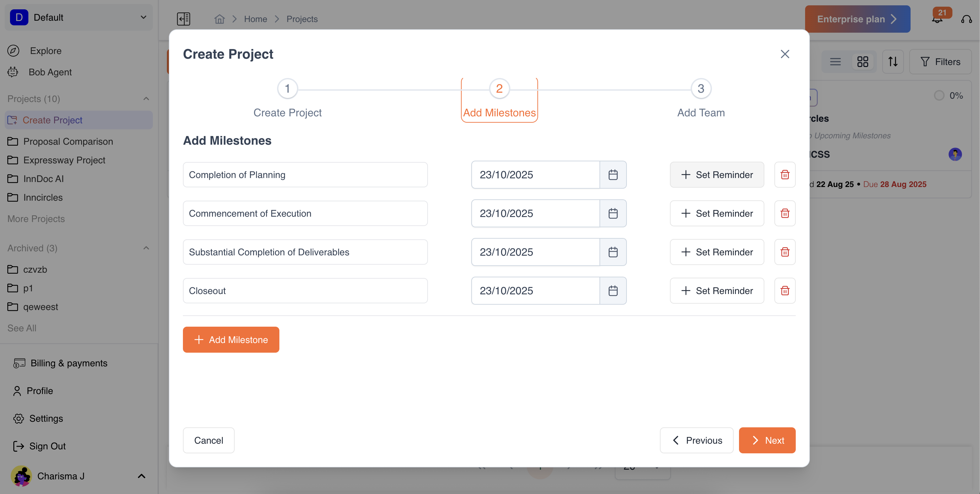Screen dimensions: 980x494
Task: Click the Next button
Action: pos(767,440)
